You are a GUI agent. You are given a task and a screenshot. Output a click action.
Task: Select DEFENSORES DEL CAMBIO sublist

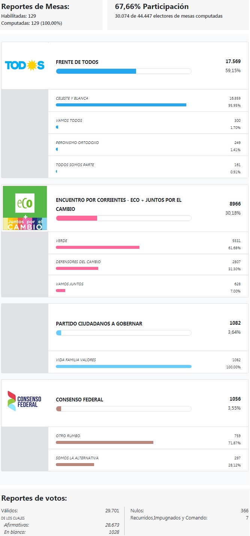pyautogui.click(x=148, y=265)
